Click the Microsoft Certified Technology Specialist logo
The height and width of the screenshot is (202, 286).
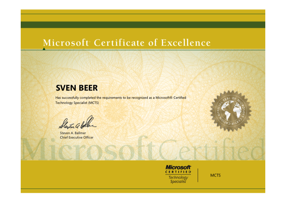click(x=178, y=174)
